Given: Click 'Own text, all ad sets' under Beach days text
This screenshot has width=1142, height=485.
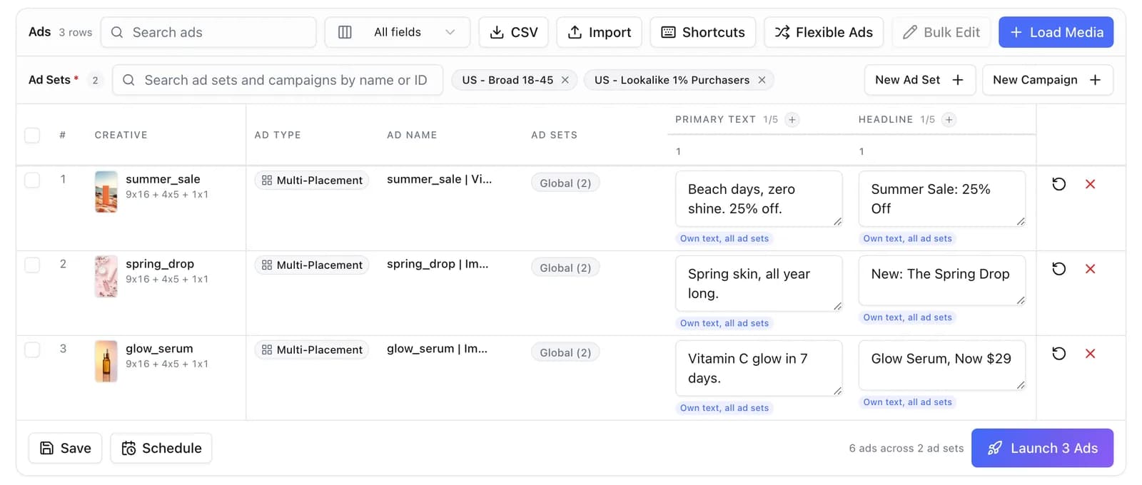Looking at the screenshot, I should pos(724,239).
